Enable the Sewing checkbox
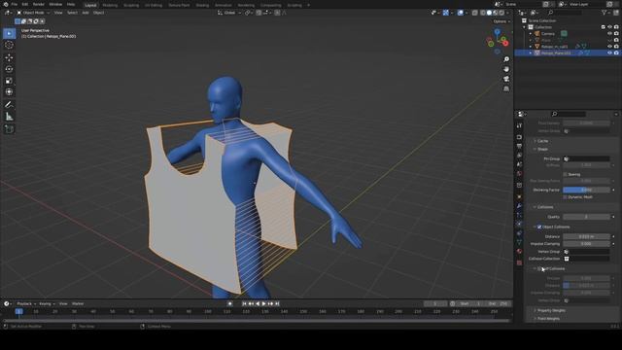 [x=566, y=174]
